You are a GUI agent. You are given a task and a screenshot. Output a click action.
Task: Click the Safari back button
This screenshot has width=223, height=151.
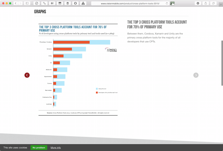[15, 3]
